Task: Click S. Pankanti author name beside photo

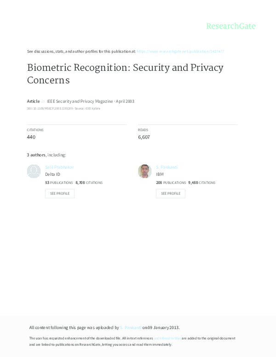Action: coord(167,167)
